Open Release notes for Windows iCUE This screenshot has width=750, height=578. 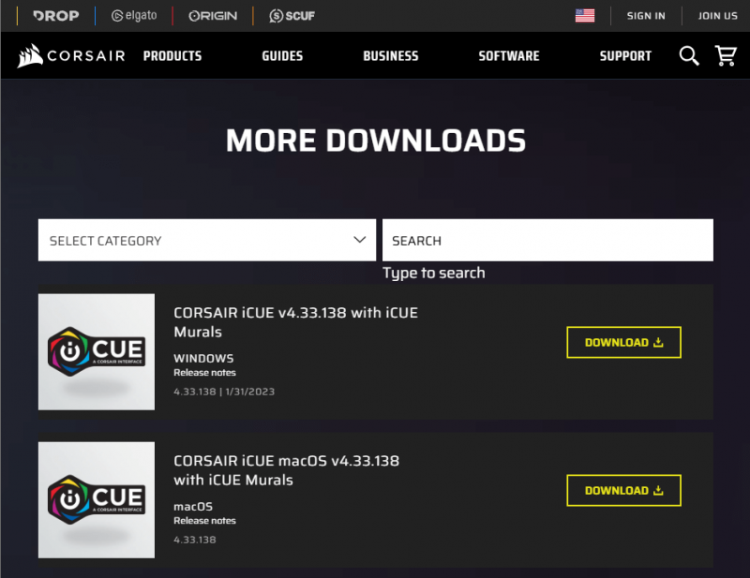[204, 373]
